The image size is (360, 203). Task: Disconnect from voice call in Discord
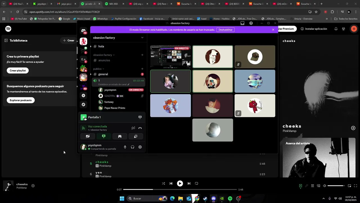(x=140, y=128)
